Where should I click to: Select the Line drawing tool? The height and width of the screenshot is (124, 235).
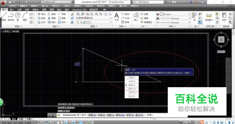click(x=4, y=17)
